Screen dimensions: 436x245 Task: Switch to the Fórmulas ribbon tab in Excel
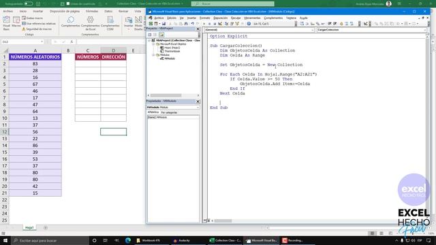click(x=92, y=12)
